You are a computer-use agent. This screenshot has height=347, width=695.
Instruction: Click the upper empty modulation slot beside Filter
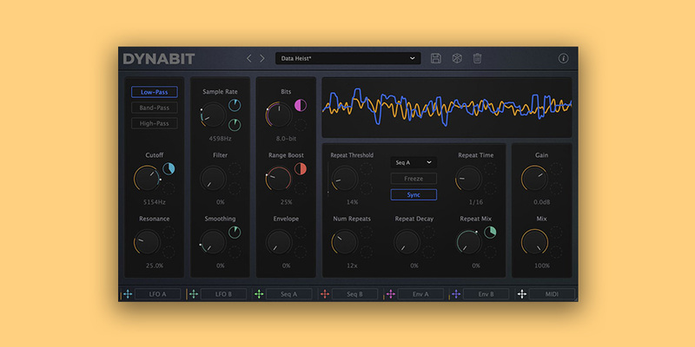[x=235, y=168]
